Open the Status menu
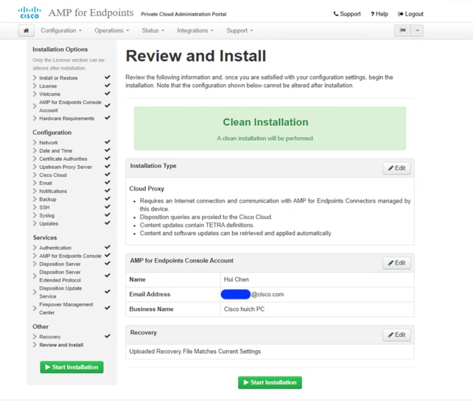Viewport: 473px width, 401px height. tap(153, 30)
